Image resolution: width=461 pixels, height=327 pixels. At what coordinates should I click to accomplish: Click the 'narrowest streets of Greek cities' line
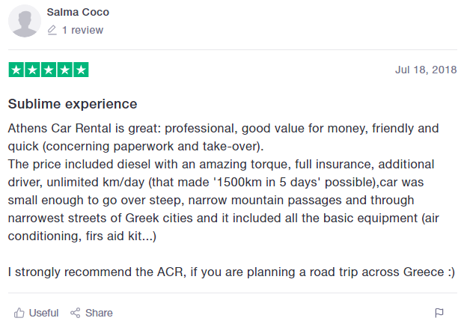[x=224, y=218]
